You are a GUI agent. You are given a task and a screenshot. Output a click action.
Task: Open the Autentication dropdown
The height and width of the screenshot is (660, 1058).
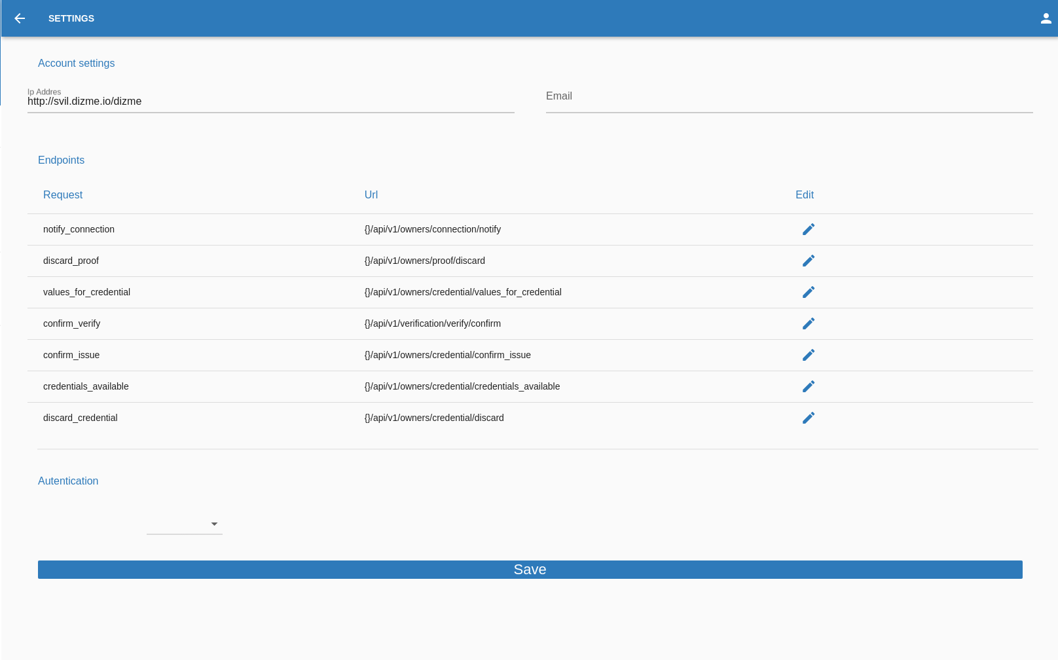tap(185, 524)
